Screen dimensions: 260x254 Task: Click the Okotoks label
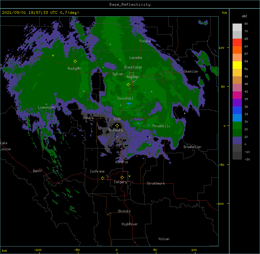pyautogui.click(x=124, y=211)
